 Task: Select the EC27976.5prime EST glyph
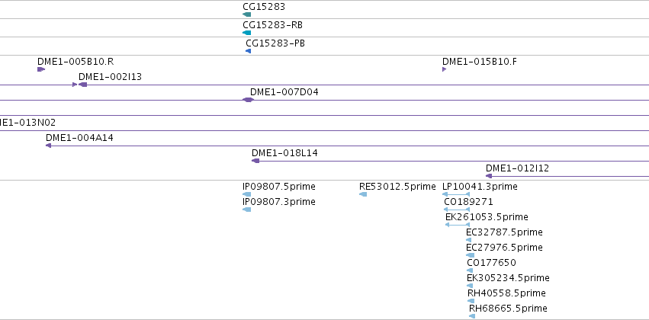click(x=471, y=255)
